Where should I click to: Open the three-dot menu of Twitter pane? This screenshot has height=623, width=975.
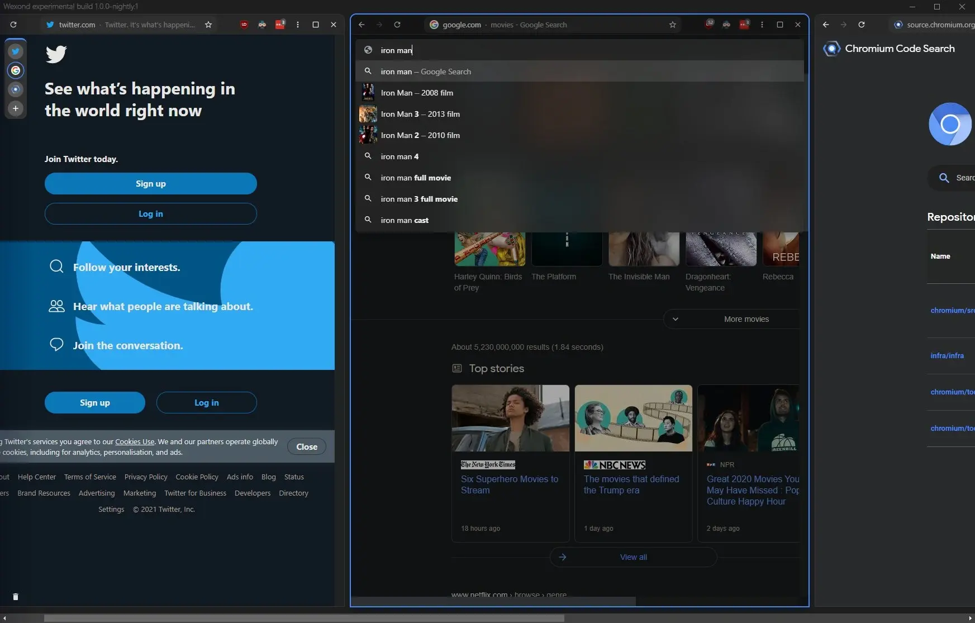tap(298, 25)
